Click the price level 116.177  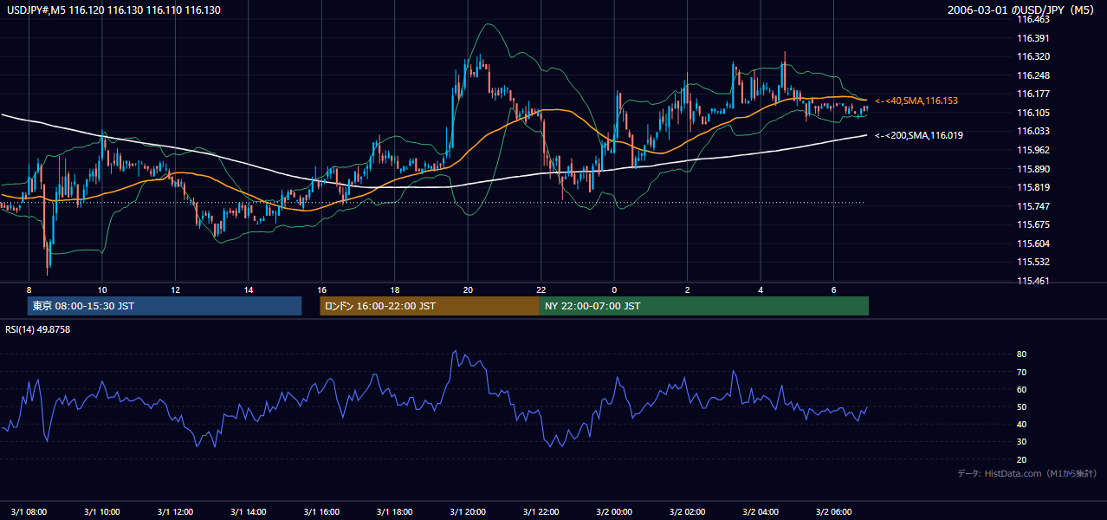1033,94
